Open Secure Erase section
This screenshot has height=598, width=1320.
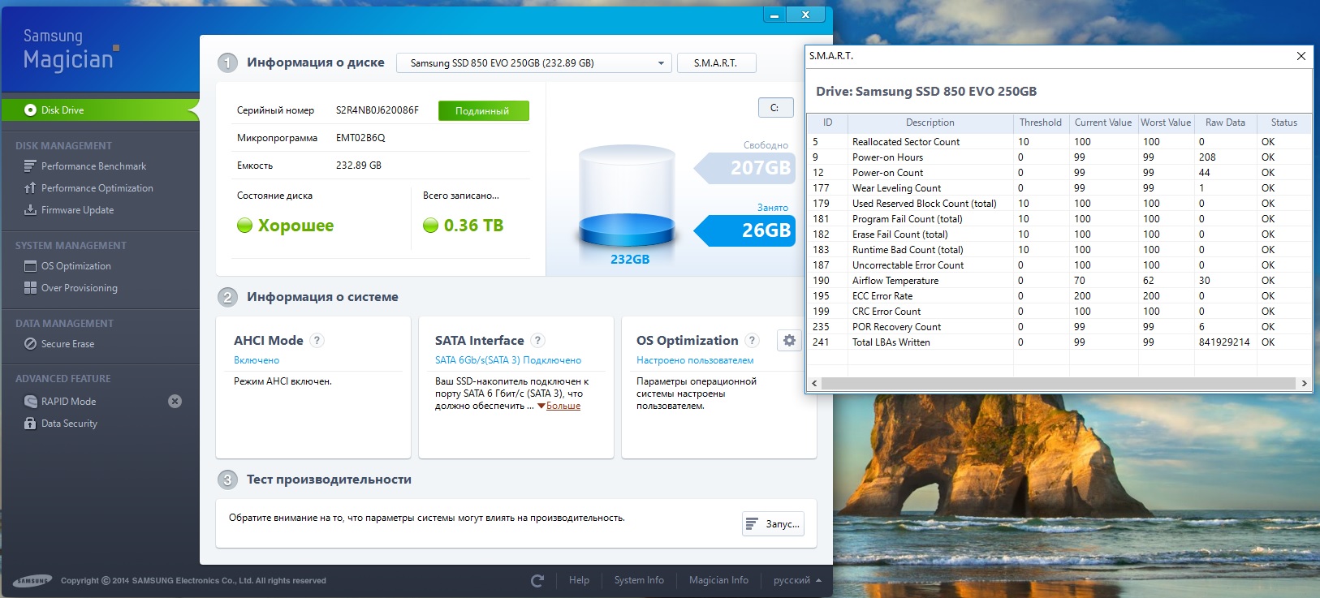coord(67,344)
